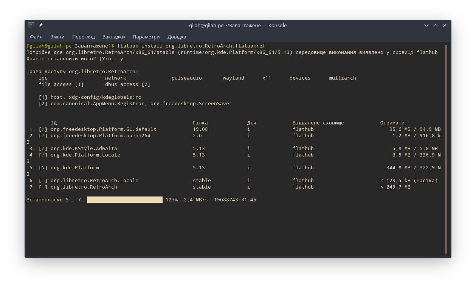The height and width of the screenshot is (287, 476).
Task: Click the terminal vertical scrollbar
Action: (x=446, y=149)
